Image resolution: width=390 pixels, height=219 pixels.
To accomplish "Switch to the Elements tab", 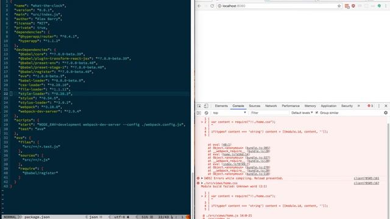I will pyautogui.click(x=221, y=106).
